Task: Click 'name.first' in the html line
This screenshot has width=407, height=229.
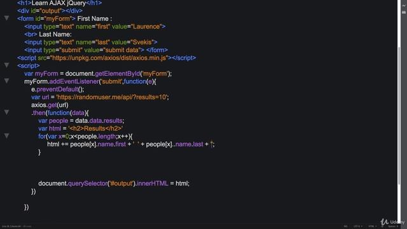Action: click(112, 144)
